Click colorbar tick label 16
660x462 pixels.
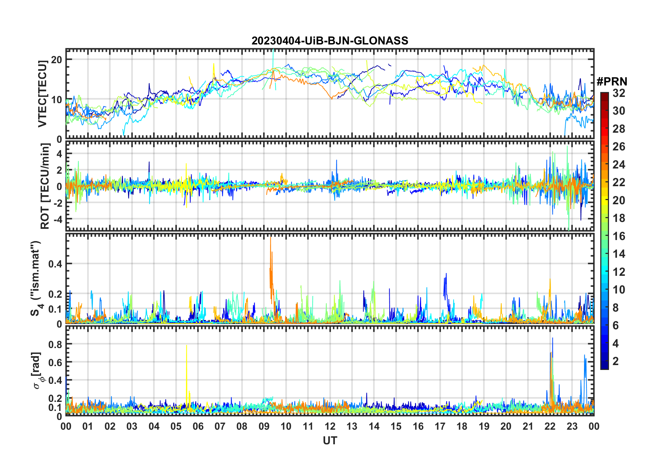point(619,236)
